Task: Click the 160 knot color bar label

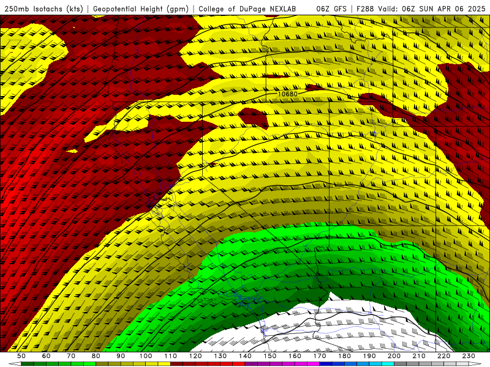Action: tap(295, 356)
